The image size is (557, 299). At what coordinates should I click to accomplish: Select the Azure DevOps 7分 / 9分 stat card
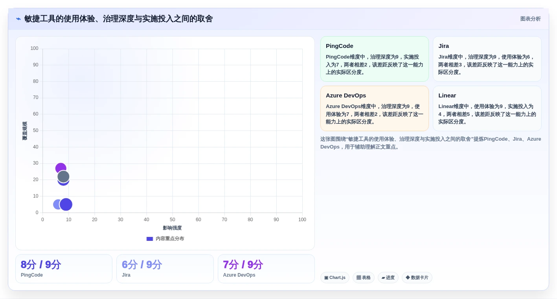point(266,269)
